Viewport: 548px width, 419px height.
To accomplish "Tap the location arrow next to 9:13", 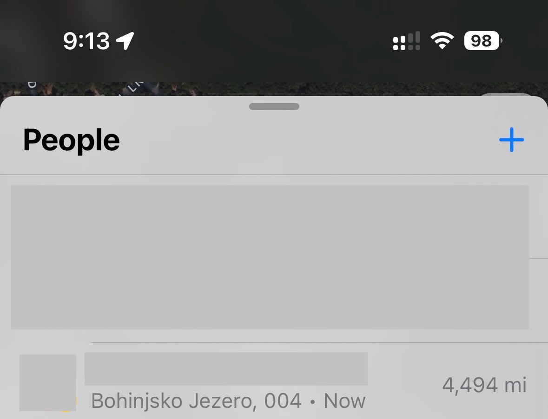I will click(125, 41).
